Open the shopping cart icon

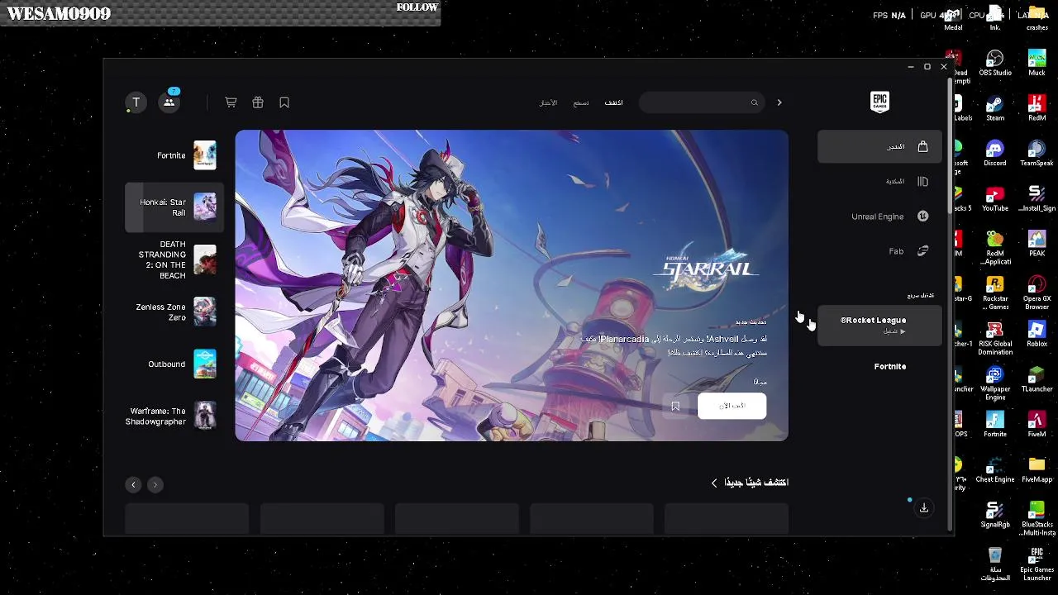pos(231,102)
